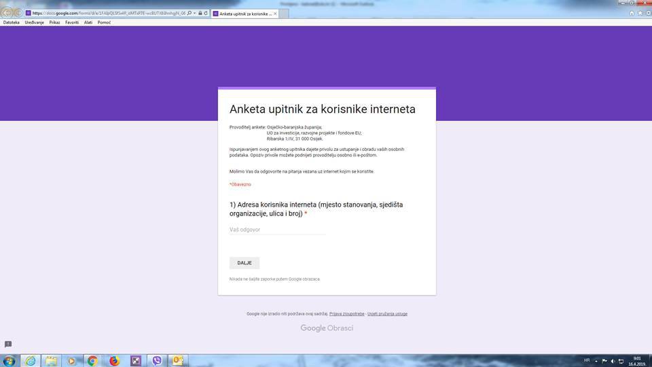Screen dimensions: 652x367
Task: Click the address bar URL field
Action: coord(109,14)
